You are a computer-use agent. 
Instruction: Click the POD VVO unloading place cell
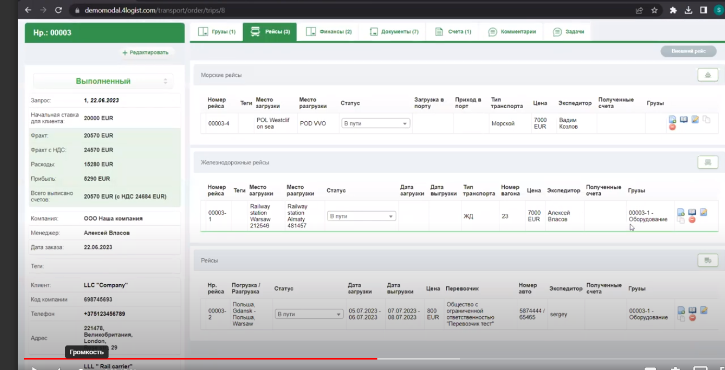313,123
